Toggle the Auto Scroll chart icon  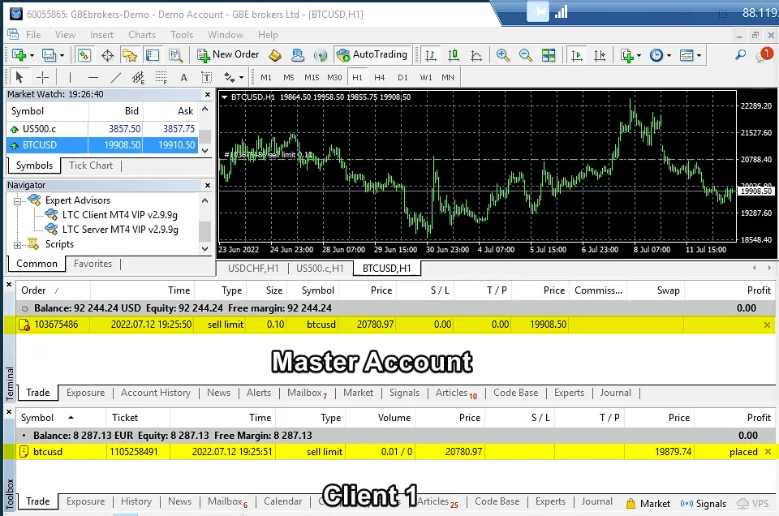click(x=577, y=55)
